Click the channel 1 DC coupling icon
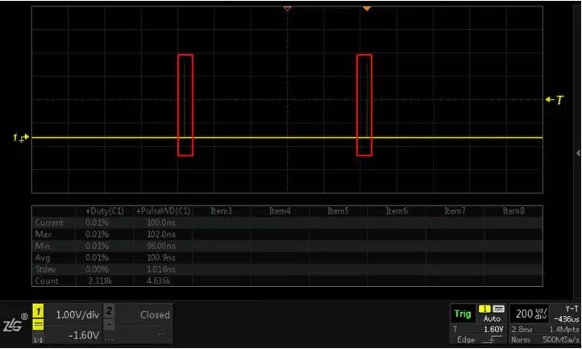Screen dimensions: 582x349 38,326
